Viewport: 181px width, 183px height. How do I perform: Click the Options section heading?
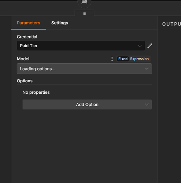click(25, 81)
